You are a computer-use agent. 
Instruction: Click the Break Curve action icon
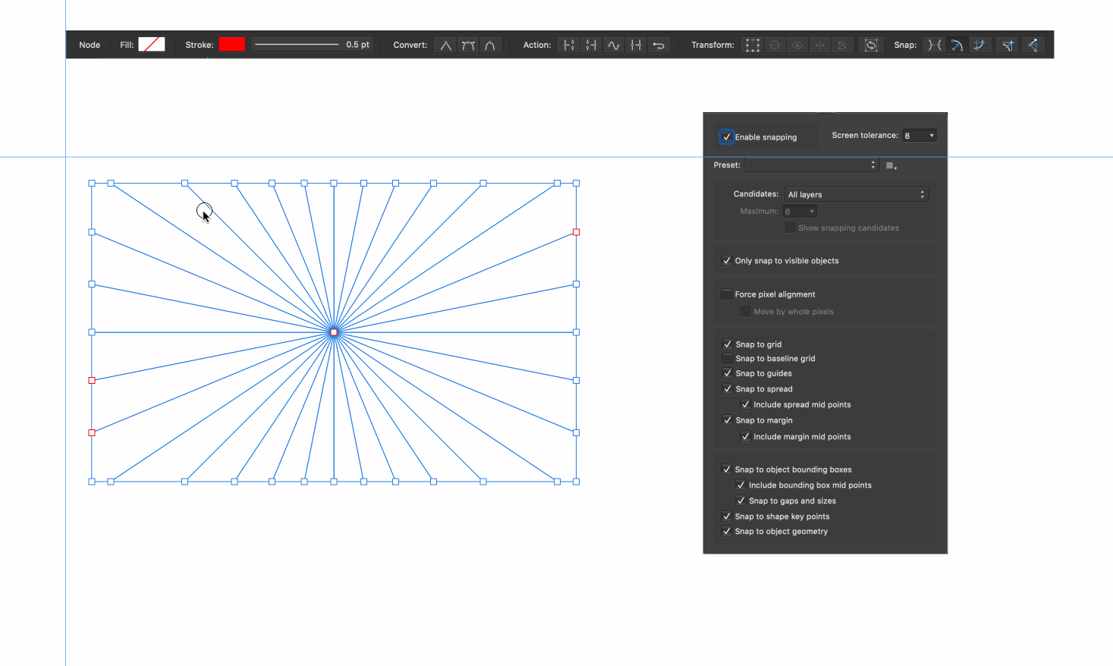click(568, 46)
